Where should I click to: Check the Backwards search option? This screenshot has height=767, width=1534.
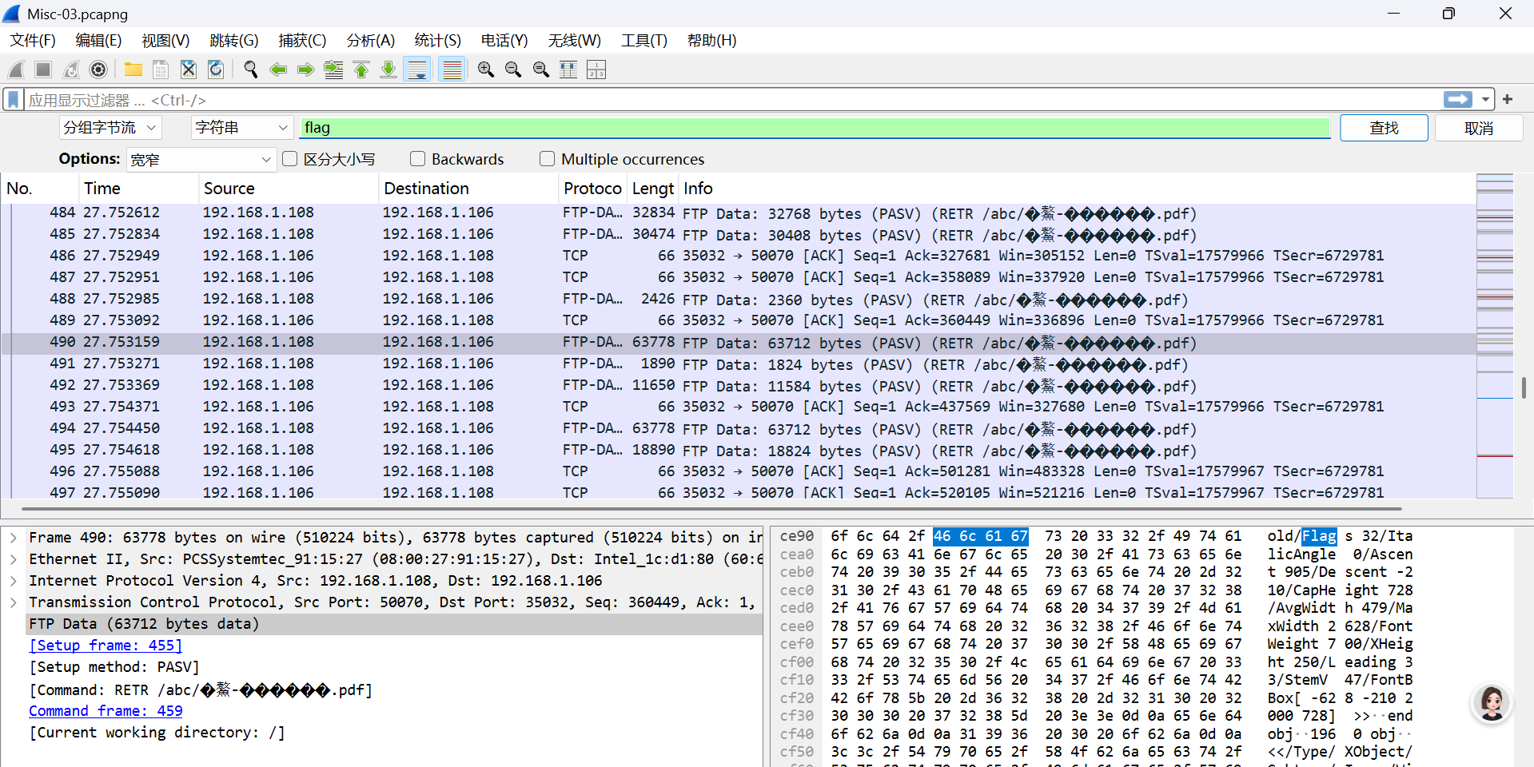(x=417, y=159)
